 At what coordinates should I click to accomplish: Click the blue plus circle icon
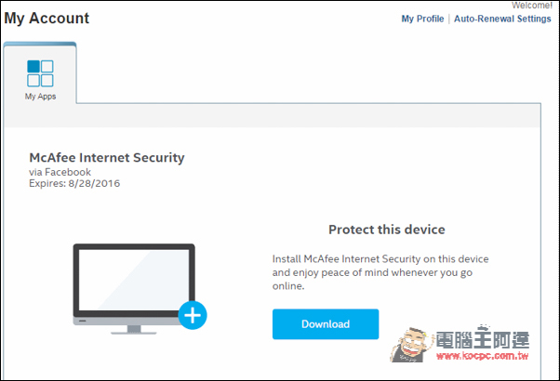tap(193, 315)
